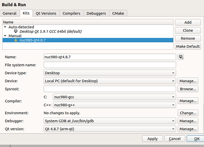Screen dimensions: 204x147
Task: Open the Debuggers tab
Action: (x=96, y=13)
